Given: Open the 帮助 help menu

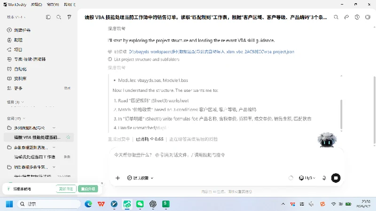Looking at the screenshot, I should click(70, 5).
